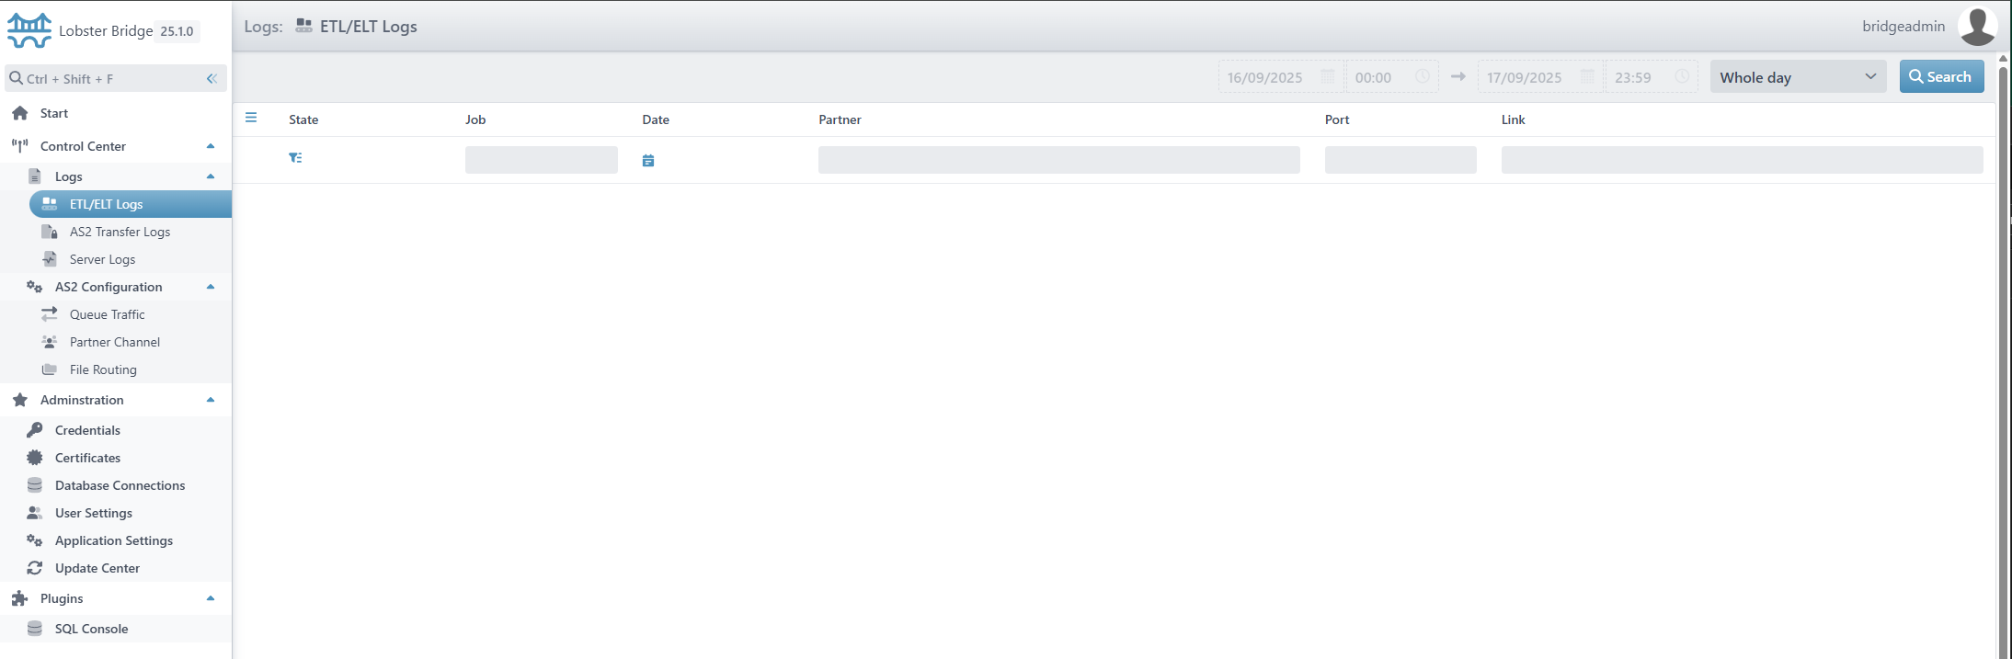The image size is (2012, 659).
Task: Click the Search button
Action: click(x=1941, y=77)
